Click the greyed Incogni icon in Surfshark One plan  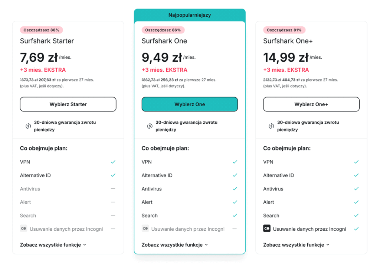click(x=145, y=228)
